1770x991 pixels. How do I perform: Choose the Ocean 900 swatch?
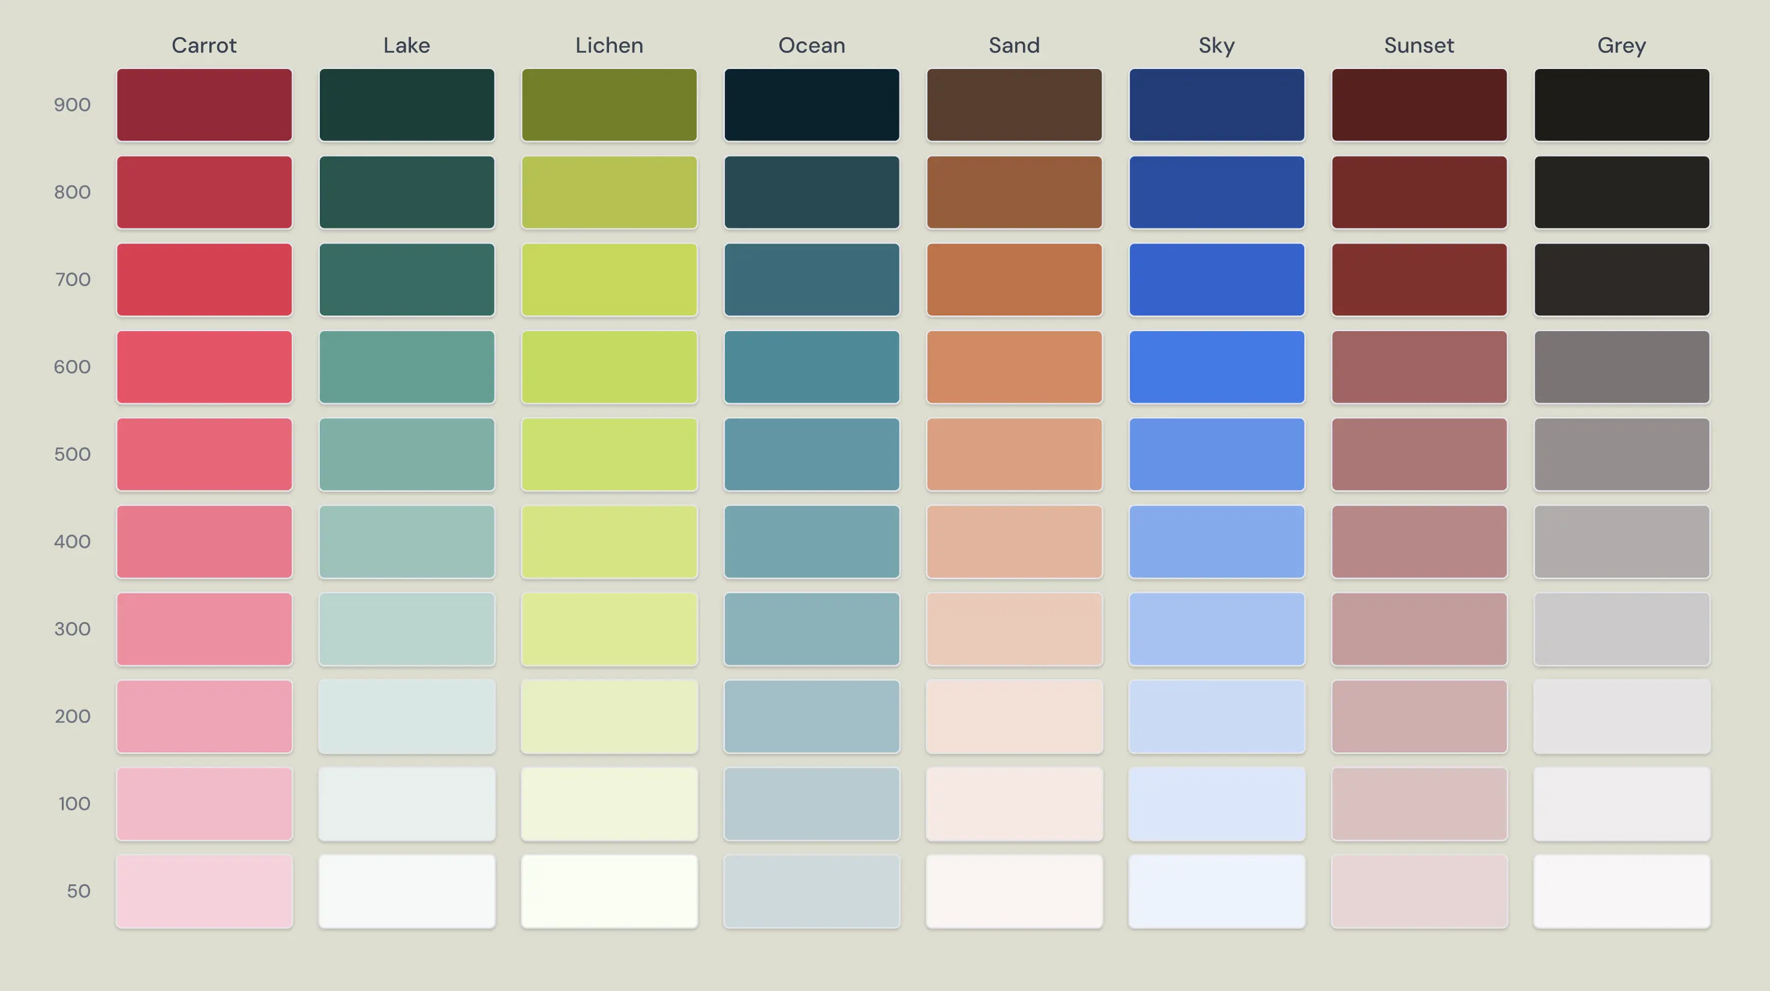coord(811,104)
